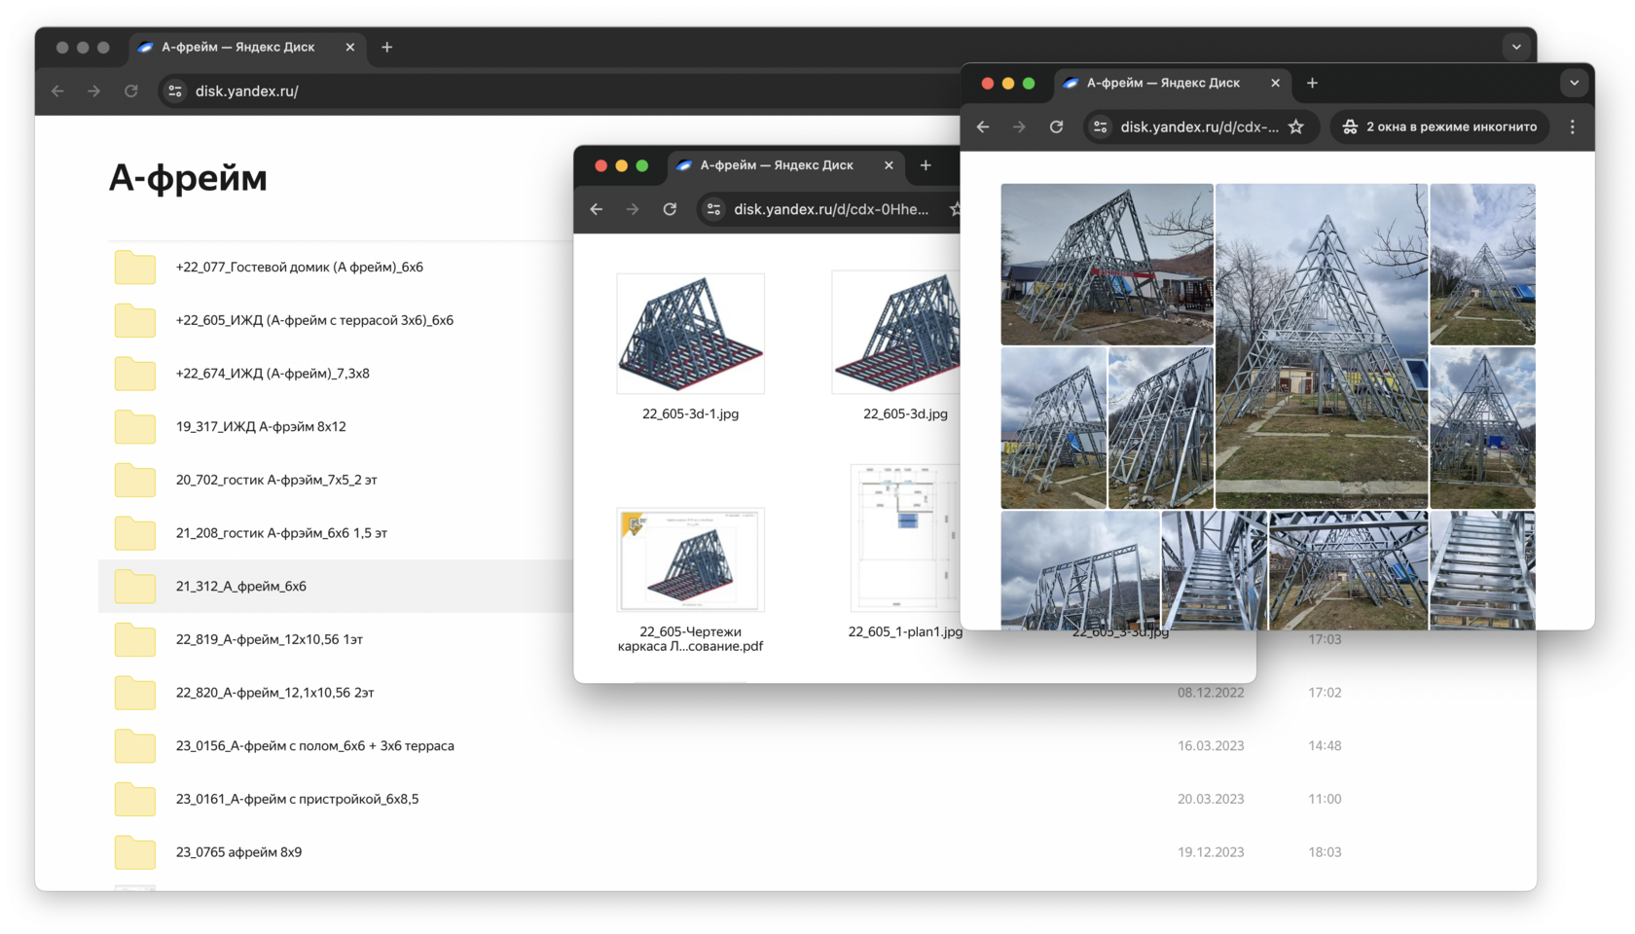
Task: Click the back arrow in the rear folder-list window
Action: [57, 91]
